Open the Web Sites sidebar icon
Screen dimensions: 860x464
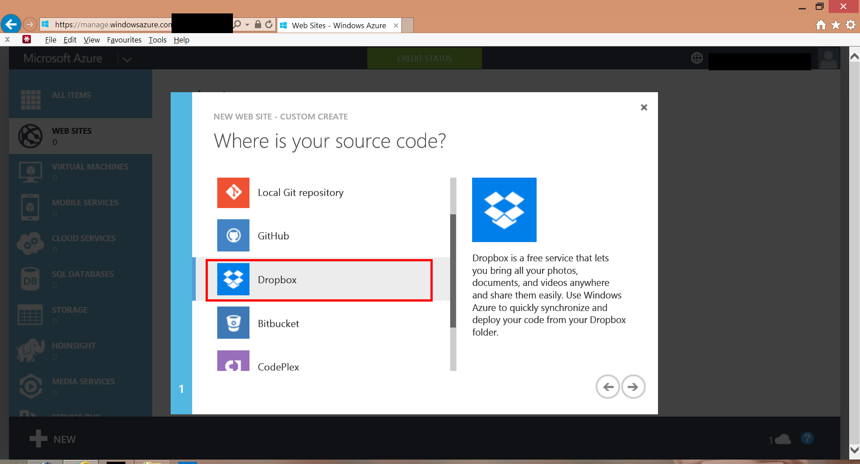30,136
